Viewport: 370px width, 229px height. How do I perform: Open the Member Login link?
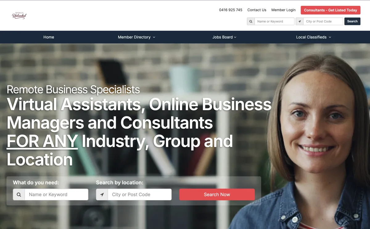coord(283,10)
